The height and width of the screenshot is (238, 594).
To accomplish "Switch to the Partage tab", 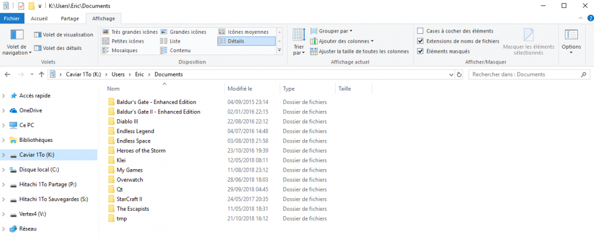I will tap(69, 18).
